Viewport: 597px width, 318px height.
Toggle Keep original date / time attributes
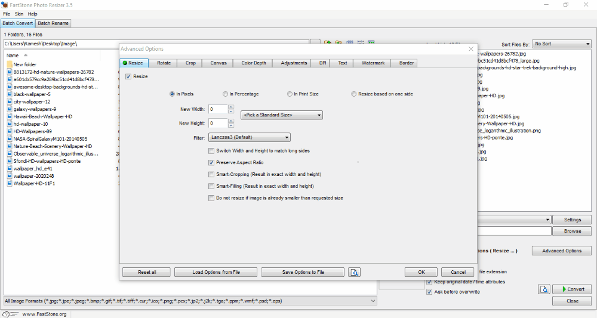coord(429,282)
